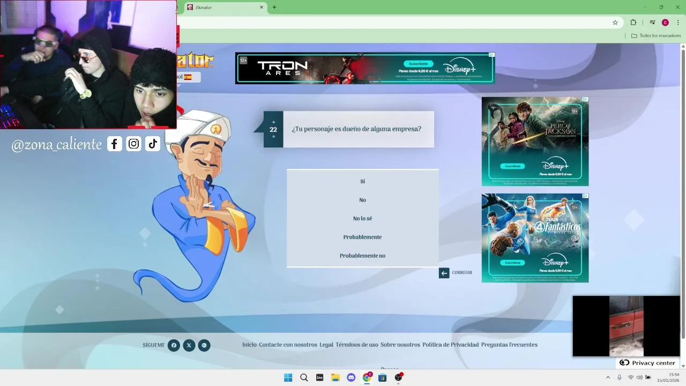The image size is (686, 386).
Task: Open the Chrome profile avatar C
Action: pyautogui.click(x=665, y=23)
